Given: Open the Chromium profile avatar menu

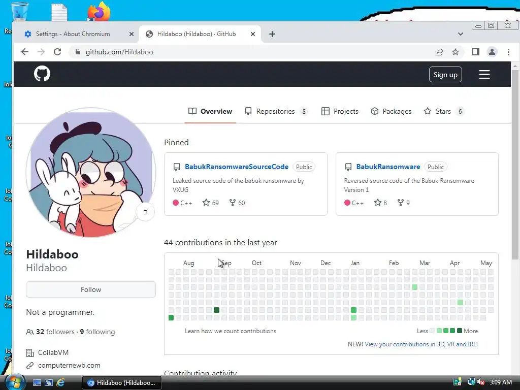Looking at the screenshot, I should tap(492, 52).
